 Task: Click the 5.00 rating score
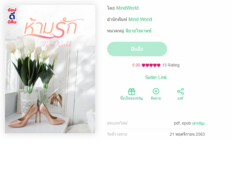pyautogui.click(x=136, y=65)
